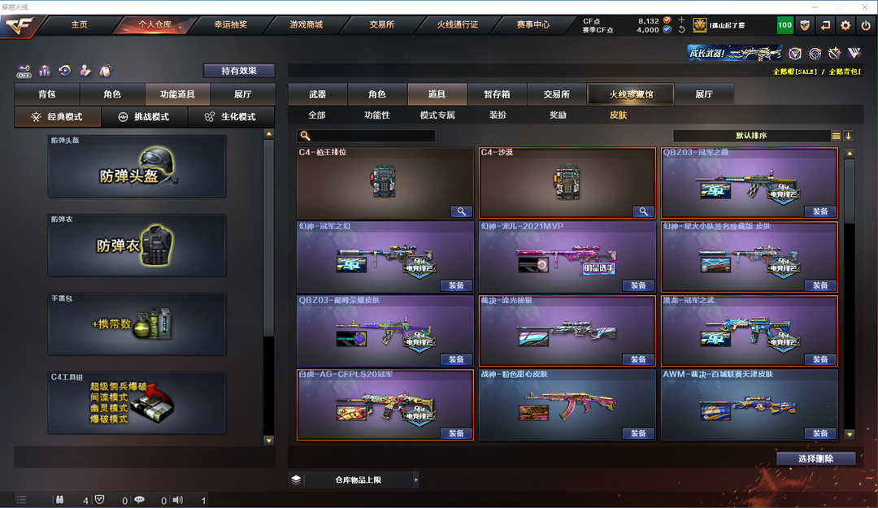Click the binoculars icon in status bar
Screen dimensions: 878x508
(59, 500)
